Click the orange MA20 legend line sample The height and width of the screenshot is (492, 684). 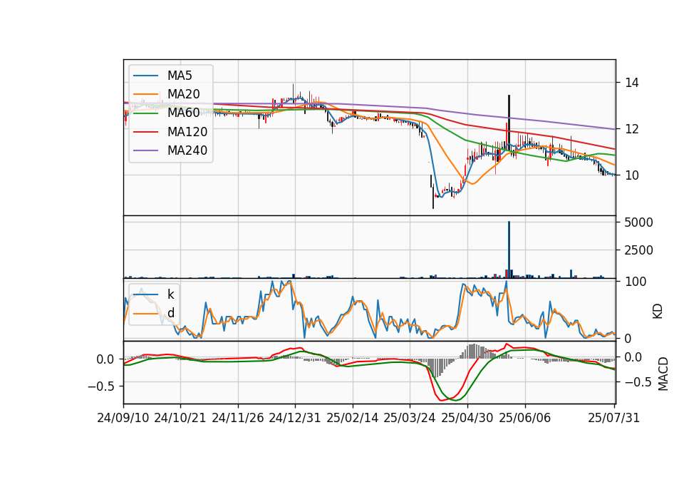click(x=145, y=94)
